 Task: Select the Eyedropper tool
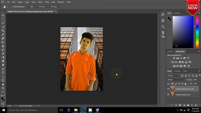pyautogui.click(x=3, y=35)
